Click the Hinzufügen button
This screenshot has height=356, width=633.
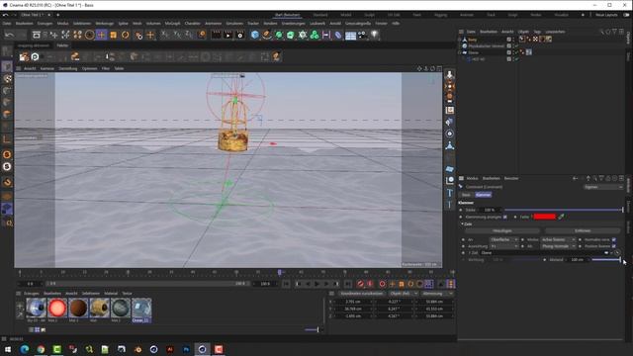(x=502, y=230)
